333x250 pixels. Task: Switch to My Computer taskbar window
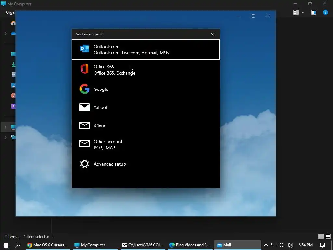(x=95, y=245)
